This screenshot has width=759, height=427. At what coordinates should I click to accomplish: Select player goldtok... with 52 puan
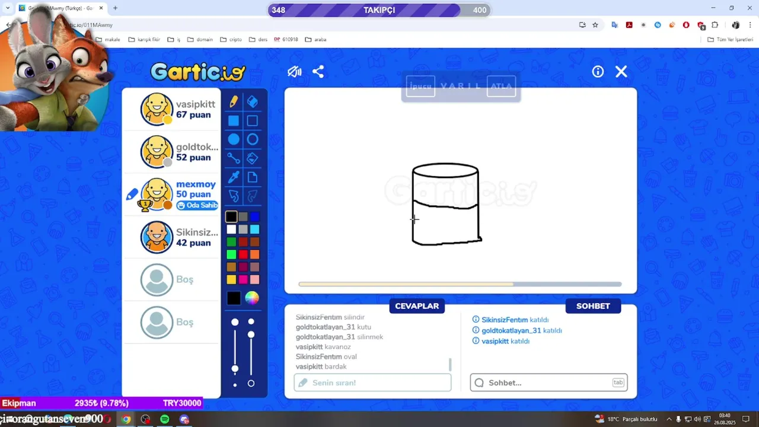coord(171,152)
